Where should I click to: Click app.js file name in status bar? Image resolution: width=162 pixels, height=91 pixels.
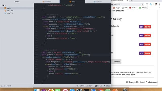click(x=3, y=86)
